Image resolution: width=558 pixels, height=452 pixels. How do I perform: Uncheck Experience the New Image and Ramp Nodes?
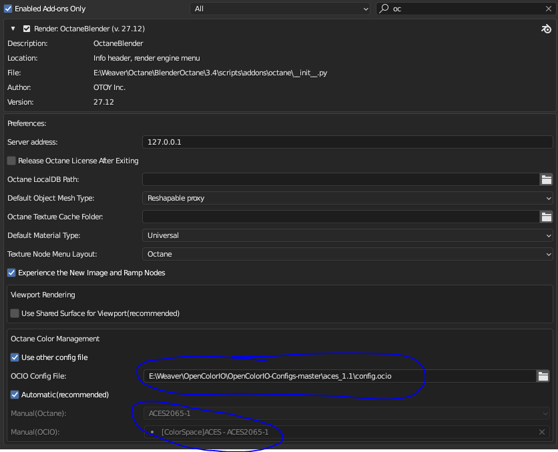pos(11,273)
